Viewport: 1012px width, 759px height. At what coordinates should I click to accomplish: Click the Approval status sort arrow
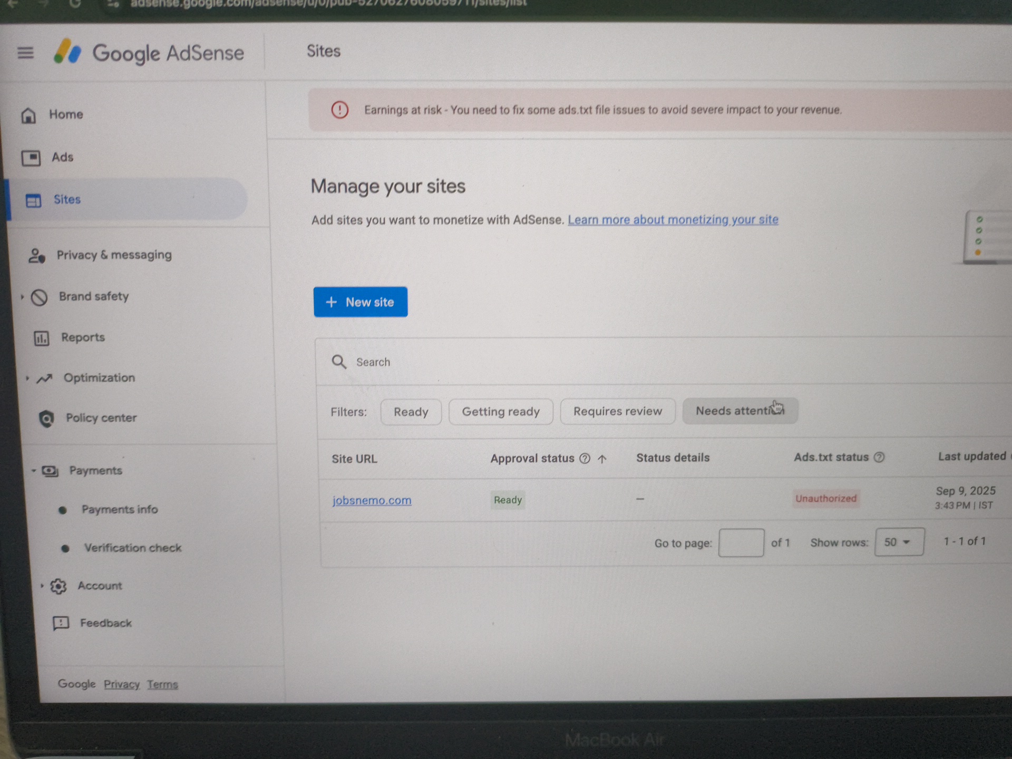tap(602, 459)
